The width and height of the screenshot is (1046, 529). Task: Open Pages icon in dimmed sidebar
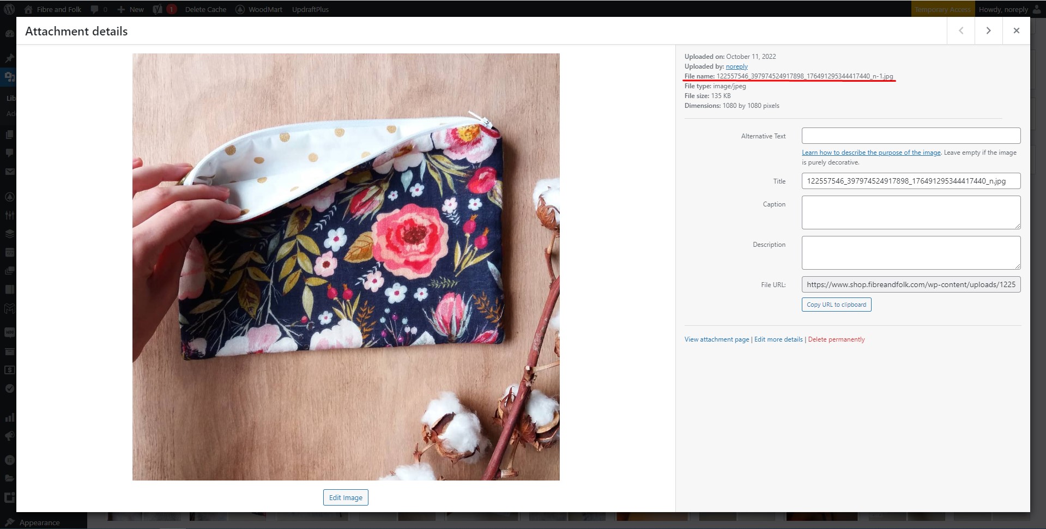pos(9,135)
